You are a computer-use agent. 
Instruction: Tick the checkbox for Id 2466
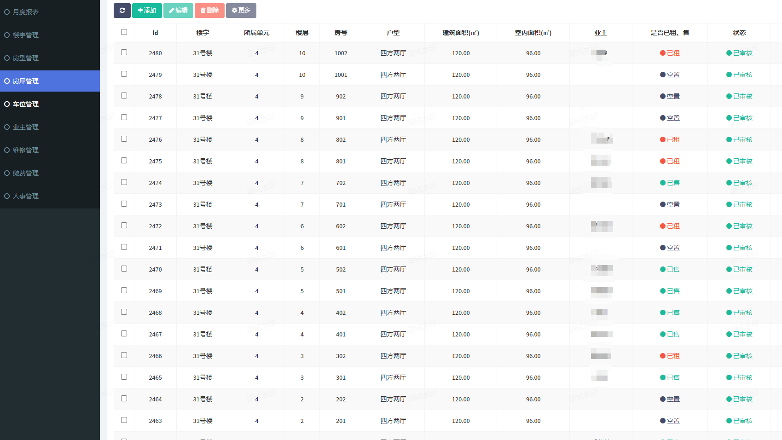124,355
